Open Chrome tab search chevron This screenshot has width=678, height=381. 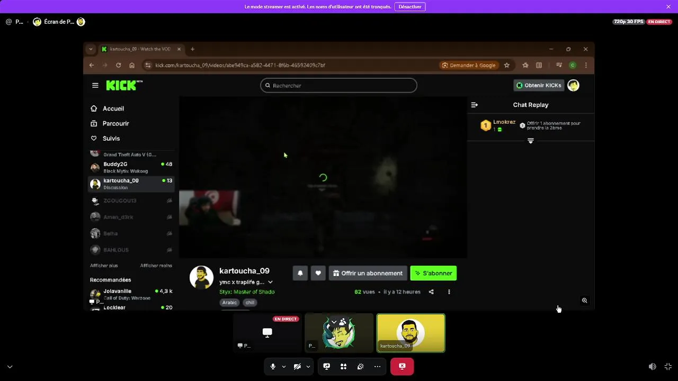91,49
